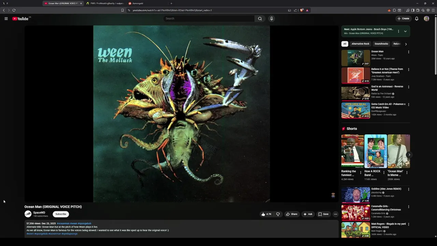Start voice search with the microphone
437x246 pixels.
click(x=271, y=18)
